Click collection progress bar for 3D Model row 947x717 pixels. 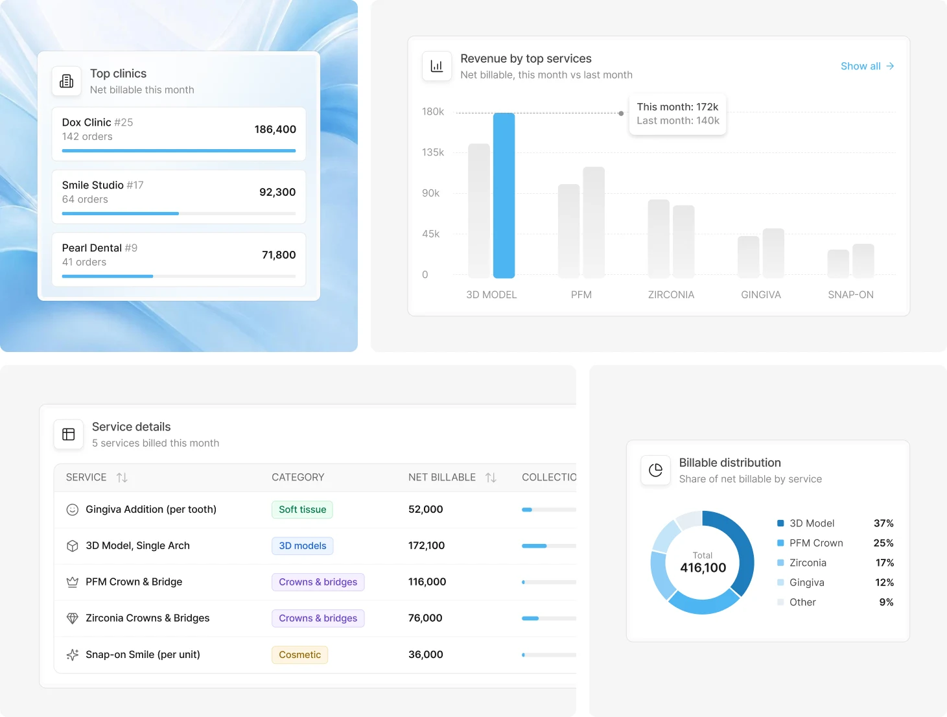[548, 546]
